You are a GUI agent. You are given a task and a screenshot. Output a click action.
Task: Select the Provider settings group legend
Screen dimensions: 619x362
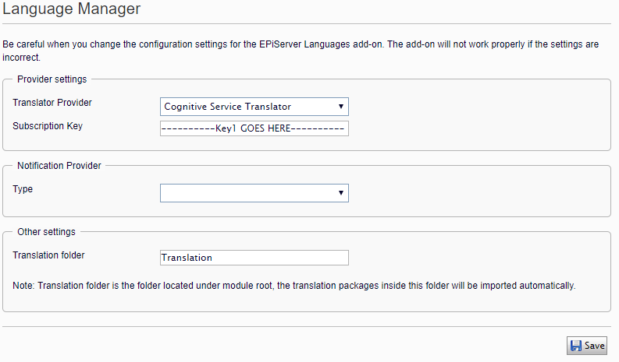(52, 79)
